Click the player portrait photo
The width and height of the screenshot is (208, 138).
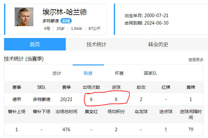click(24, 17)
